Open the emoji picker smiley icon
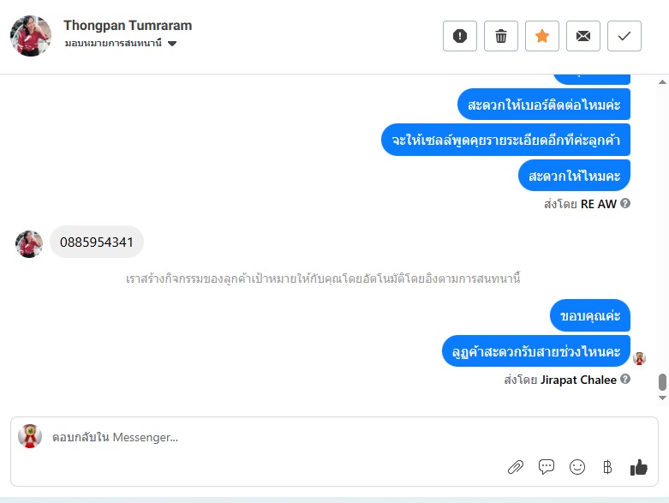The height and width of the screenshot is (503, 669). pos(576,467)
